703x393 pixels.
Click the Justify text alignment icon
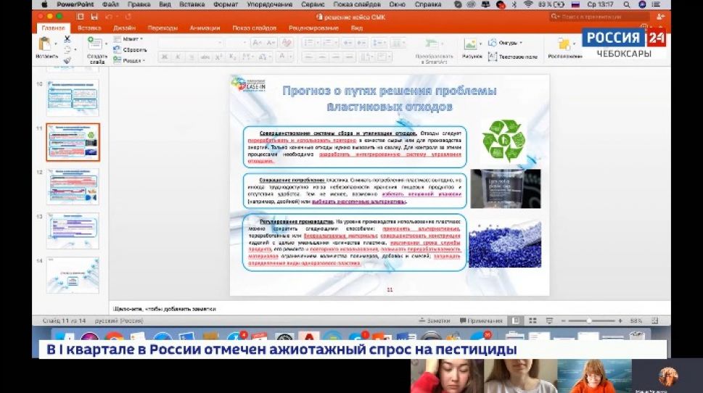pos(349,57)
